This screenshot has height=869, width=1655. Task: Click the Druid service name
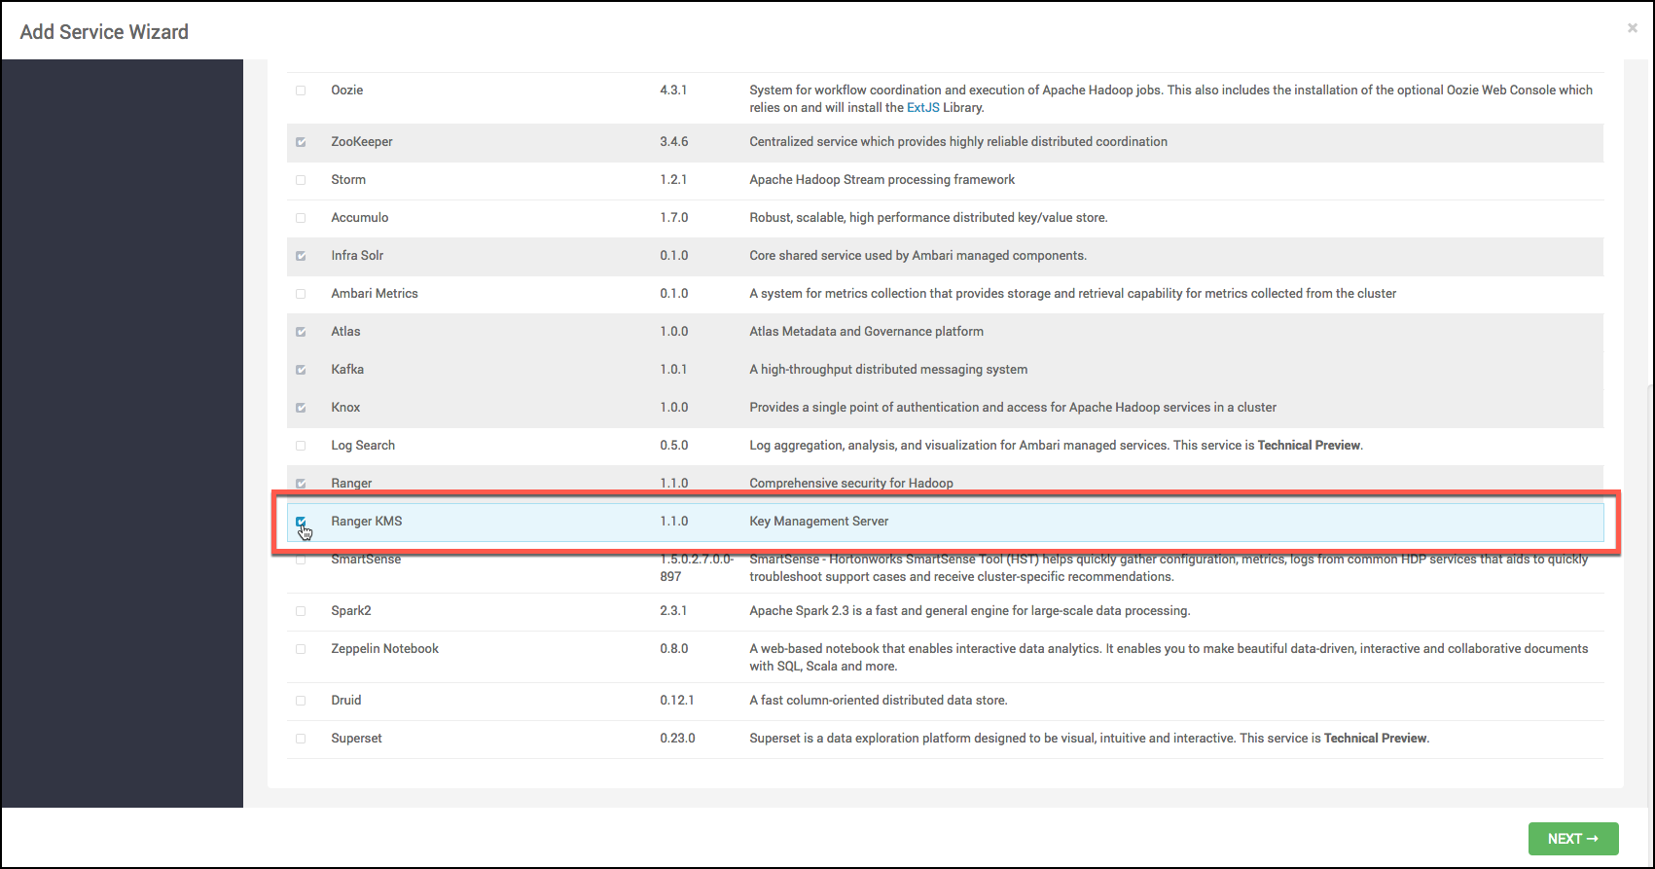(346, 700)
